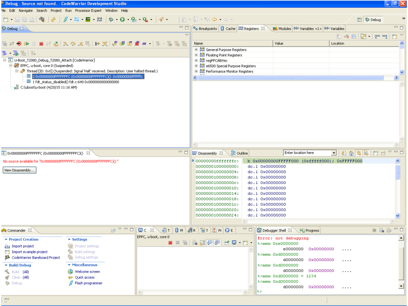Click the green Resume icon in Debug toolbar
This screenshot has height=306, width=408.
click(27, 44)
